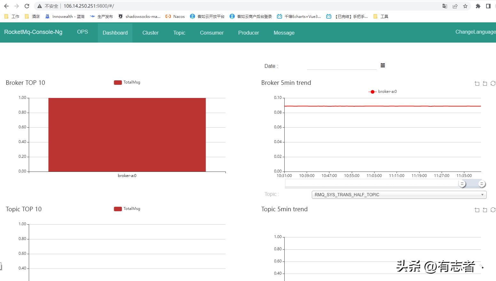Click the Date input field

pos(342,66)
